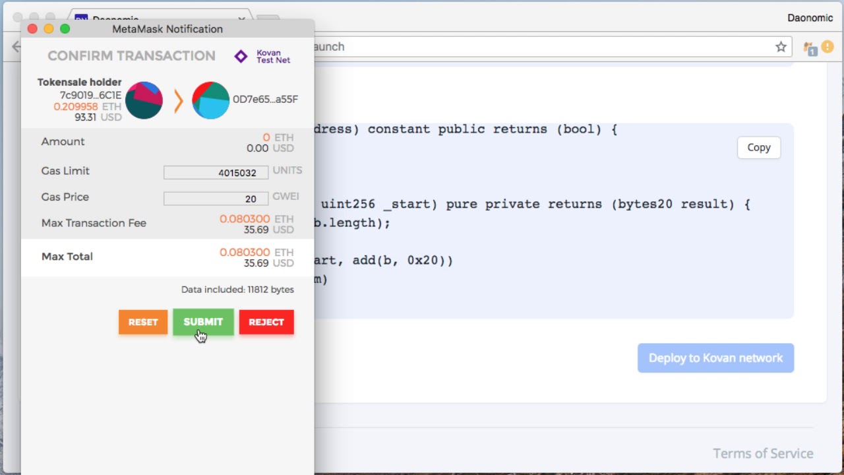Click the CONFIRM TRANSACTION heading

(131, 56)
